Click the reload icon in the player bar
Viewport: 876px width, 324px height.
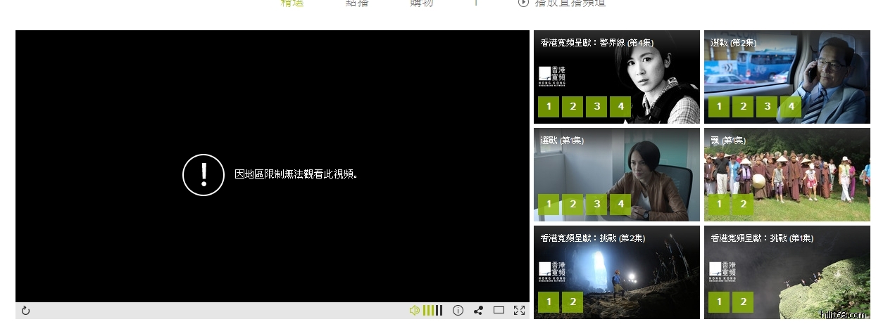pyautogui.click(x=26, y=311)
